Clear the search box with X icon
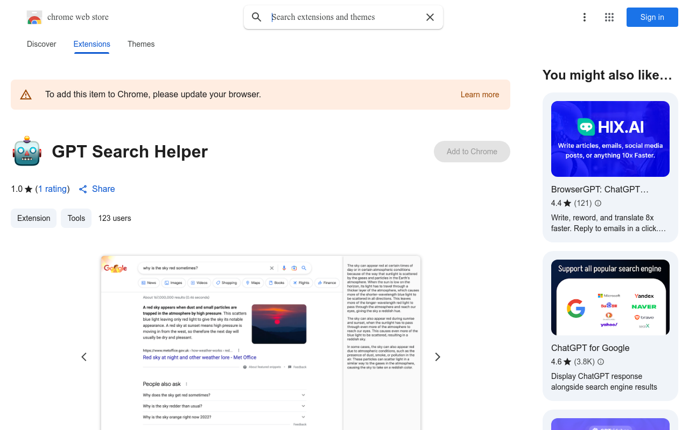 pos(430,17)
